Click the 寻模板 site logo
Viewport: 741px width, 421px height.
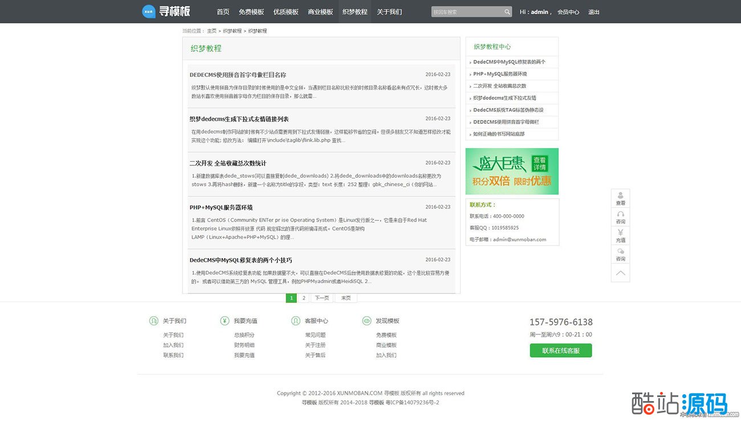click(166, 11)
